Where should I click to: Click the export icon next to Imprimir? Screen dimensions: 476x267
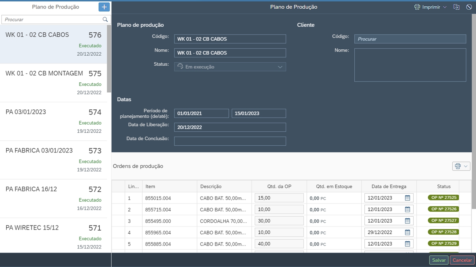[456, 7]
